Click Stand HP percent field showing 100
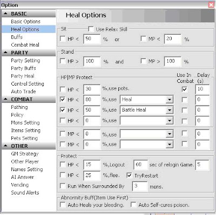The height and width of the screenshot is (215, 216). 92,61
